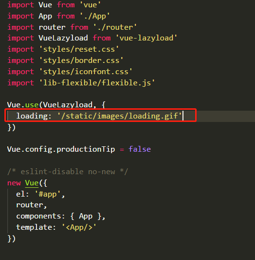Click the el: '#app' line
The height and width of the screenshot is (260, 255).
click(40, 194)
